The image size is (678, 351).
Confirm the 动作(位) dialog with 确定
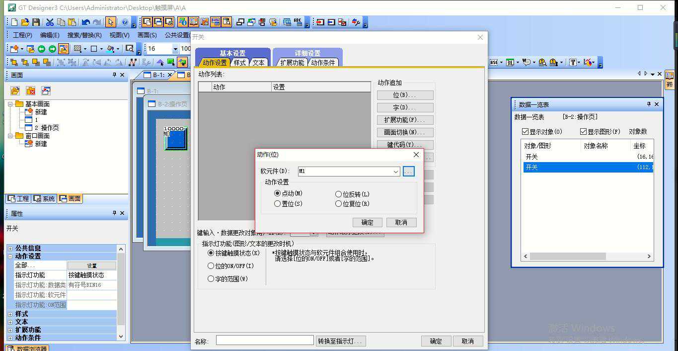pos(367,222)
